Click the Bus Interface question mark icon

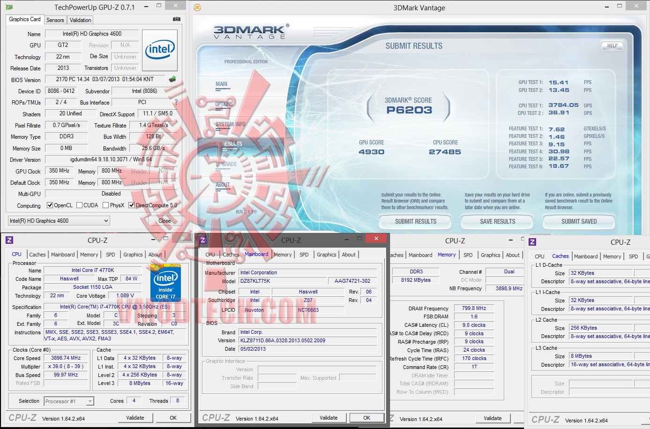tap(176, 102)
